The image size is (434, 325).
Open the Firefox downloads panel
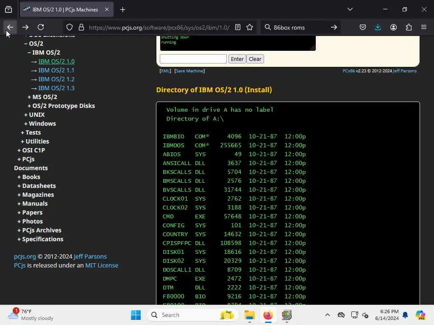[378, 27]
